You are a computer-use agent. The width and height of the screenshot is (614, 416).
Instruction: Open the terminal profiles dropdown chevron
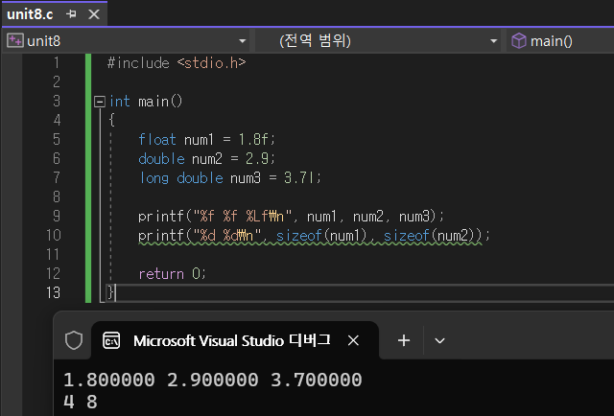[x=439, y=340]
